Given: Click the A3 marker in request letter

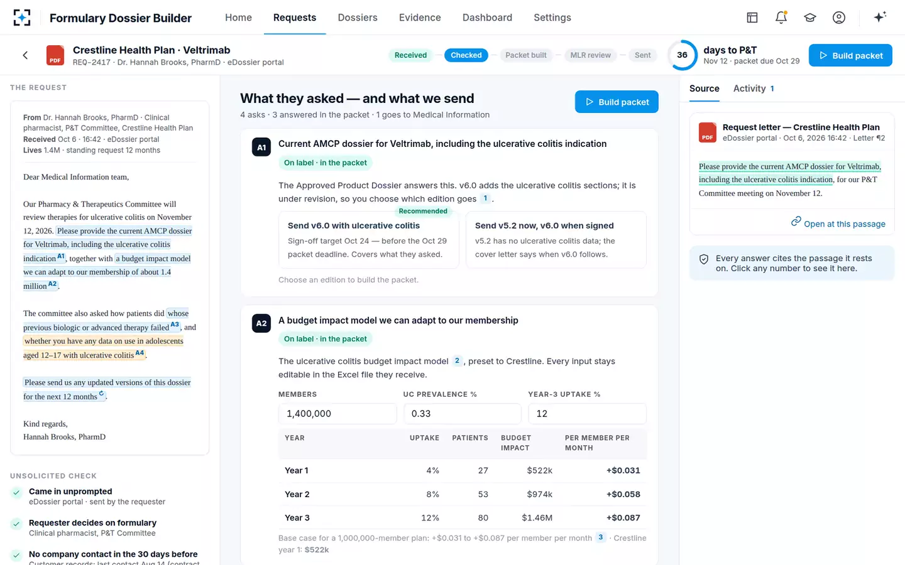Looking at the screenshot, I should 175,325.
